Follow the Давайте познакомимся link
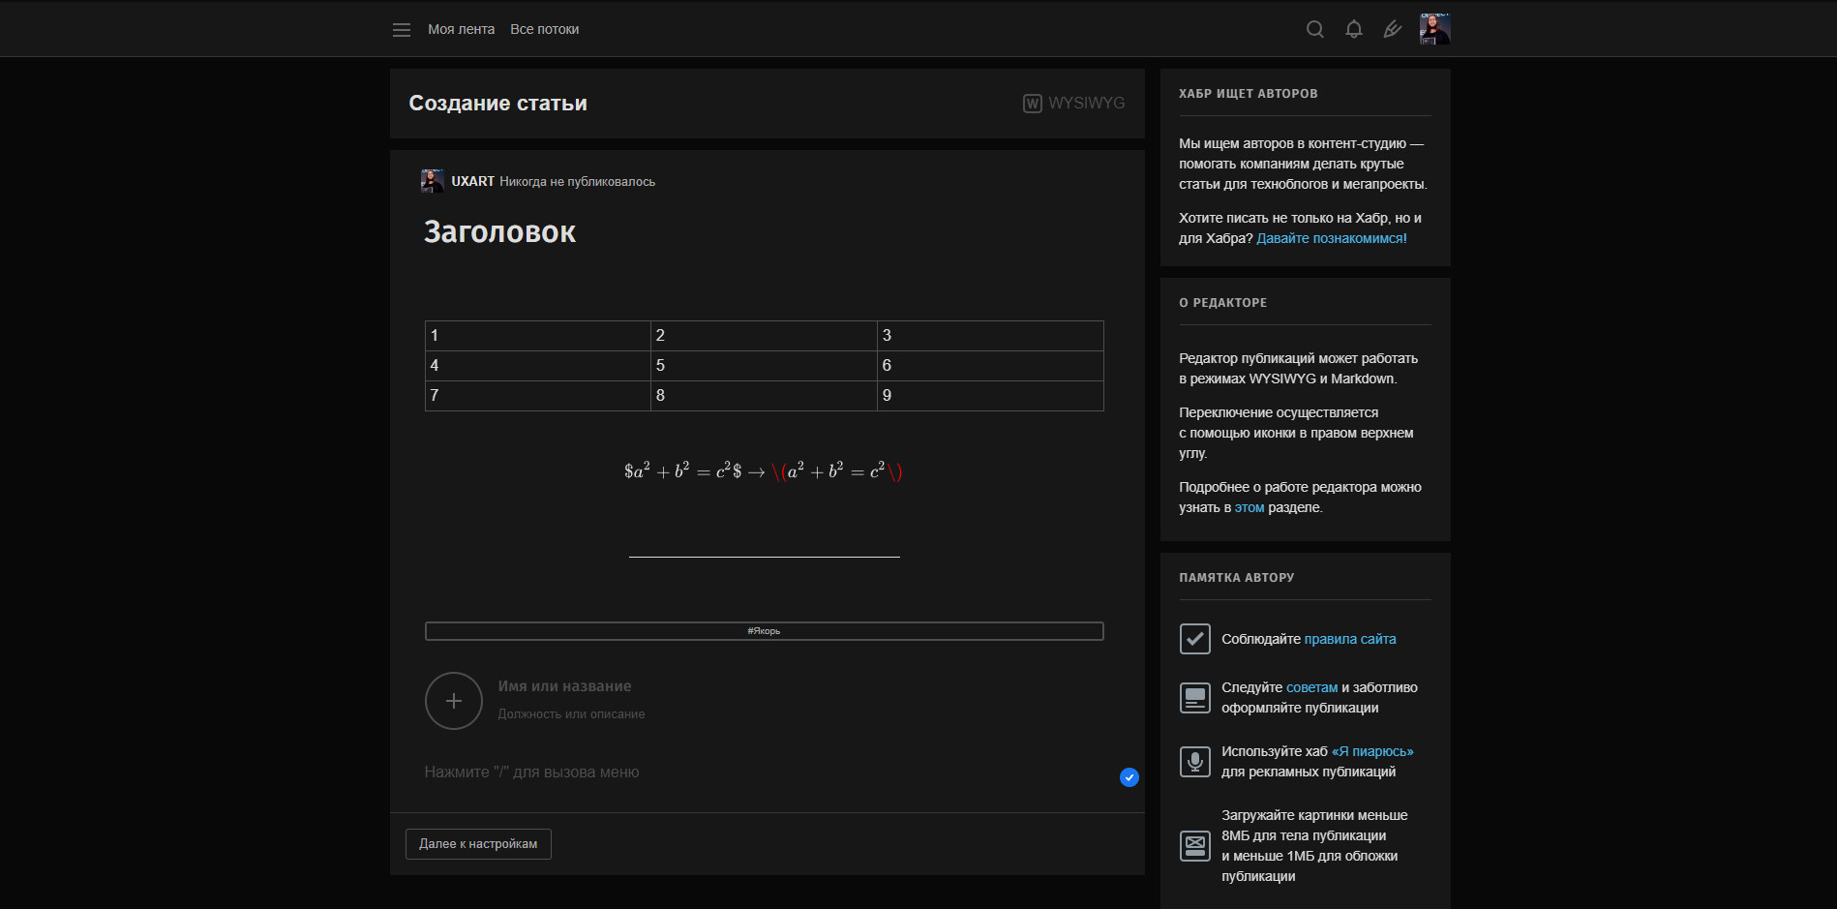 (x=1331, y=238)
